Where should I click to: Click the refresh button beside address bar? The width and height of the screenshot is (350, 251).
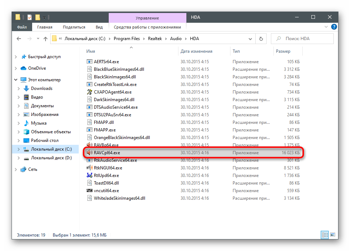(x=261, y=39)
